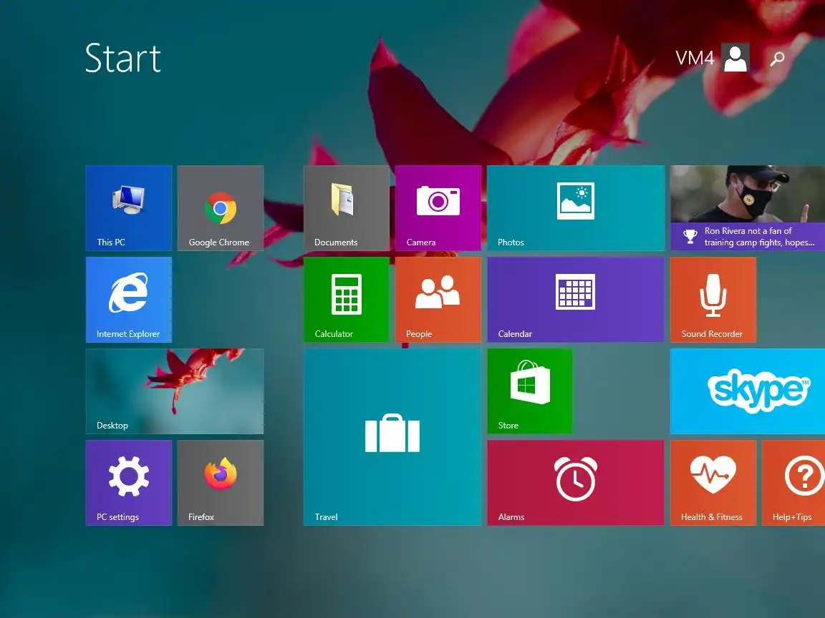825x618 pixels.
Task: Open the Windows Store tile
Action: click(x=530, y=391)
